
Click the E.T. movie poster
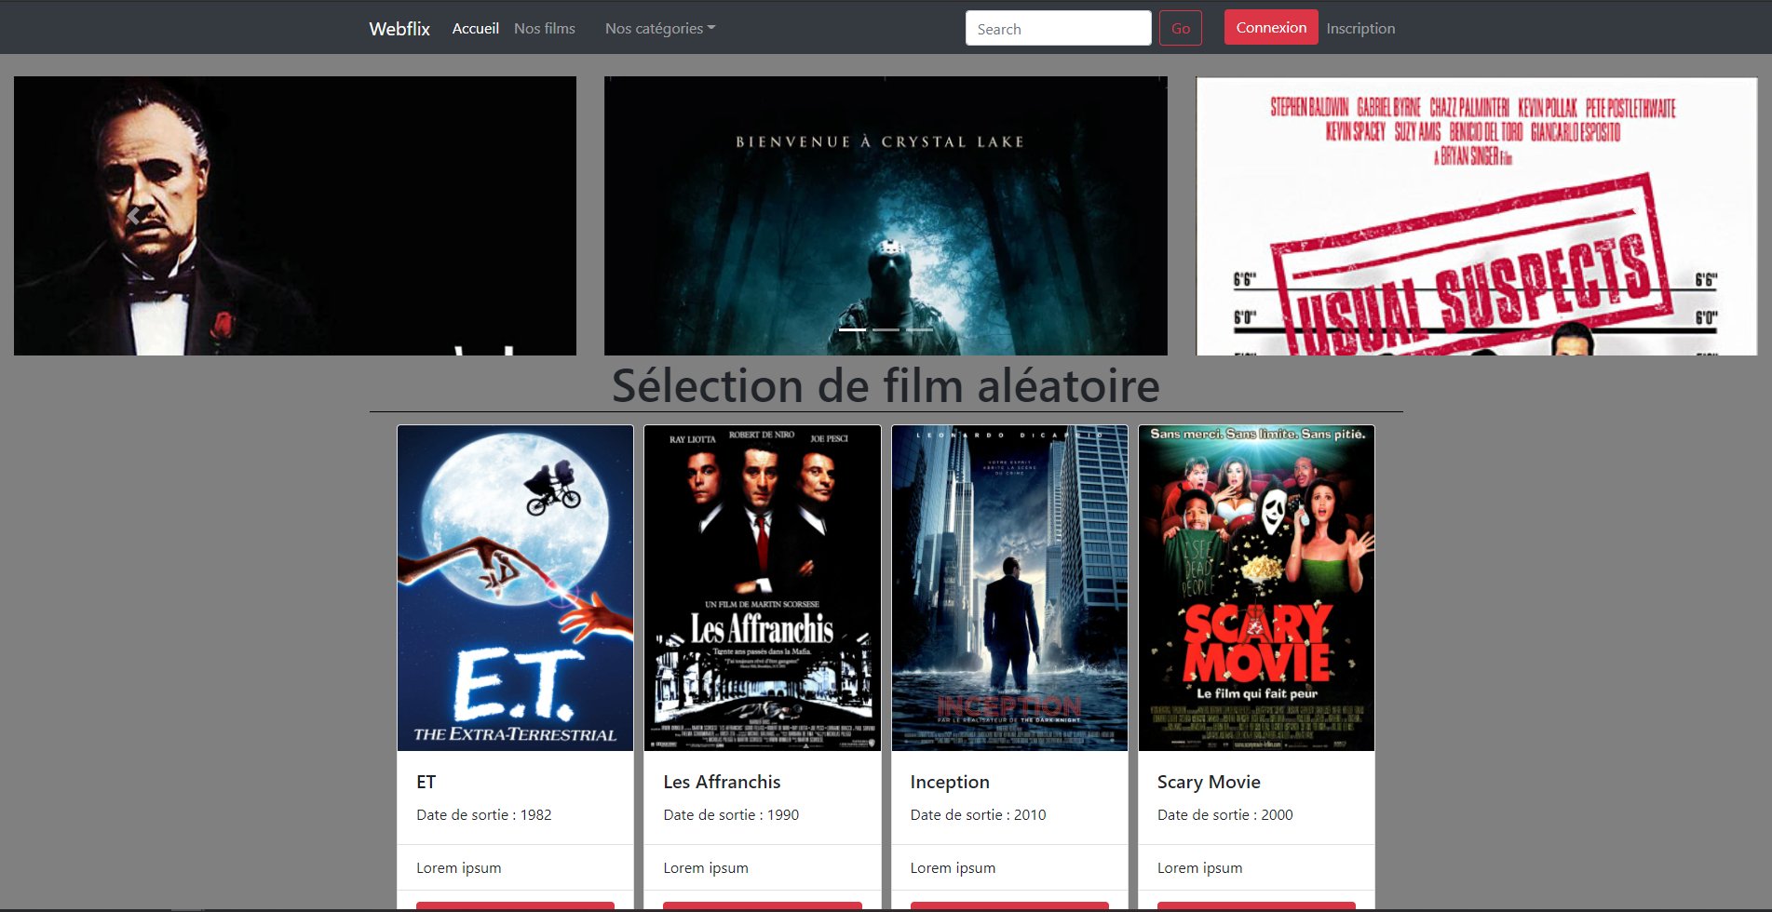[515, 587]
